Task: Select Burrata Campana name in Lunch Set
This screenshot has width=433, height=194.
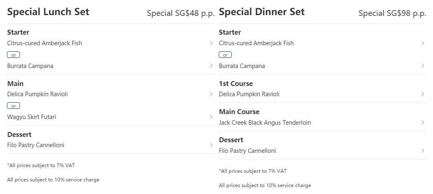Action: [x=30, y=66]
